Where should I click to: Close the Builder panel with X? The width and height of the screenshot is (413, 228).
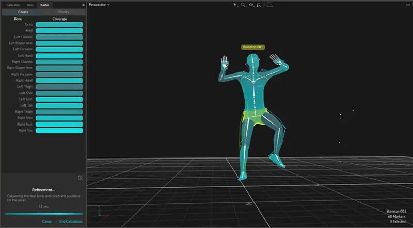[83, 4]
